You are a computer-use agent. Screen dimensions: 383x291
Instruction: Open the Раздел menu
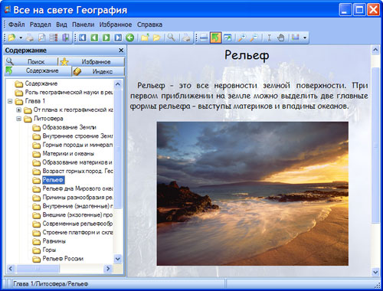[41, 25]
